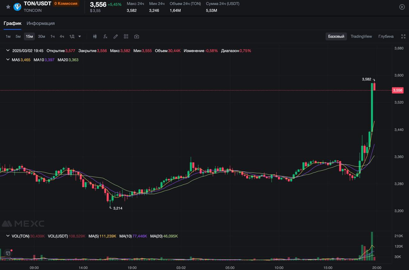Screen dimensions: 409x270
Task: Select the 15м timeframe
Action: point(29,36)
